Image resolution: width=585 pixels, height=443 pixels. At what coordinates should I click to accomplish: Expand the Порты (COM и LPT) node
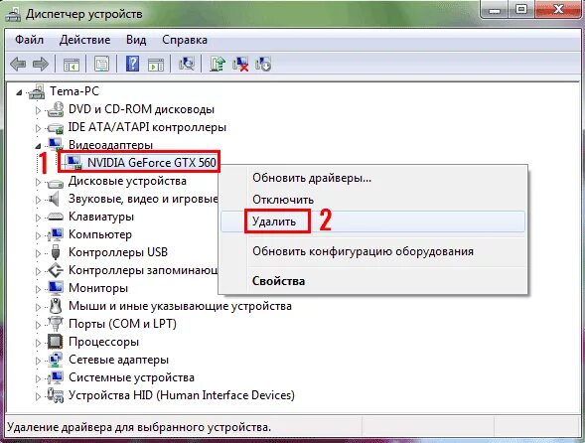coord(38,325)
